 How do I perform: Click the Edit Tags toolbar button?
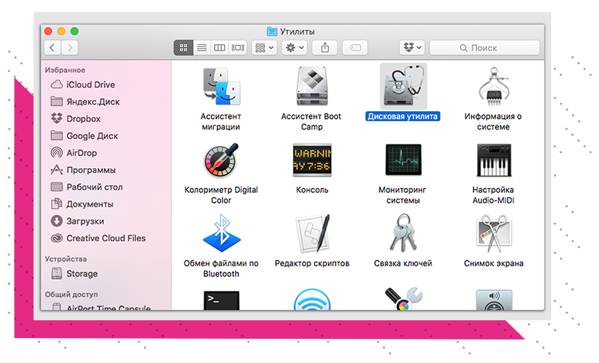[355, 48]
